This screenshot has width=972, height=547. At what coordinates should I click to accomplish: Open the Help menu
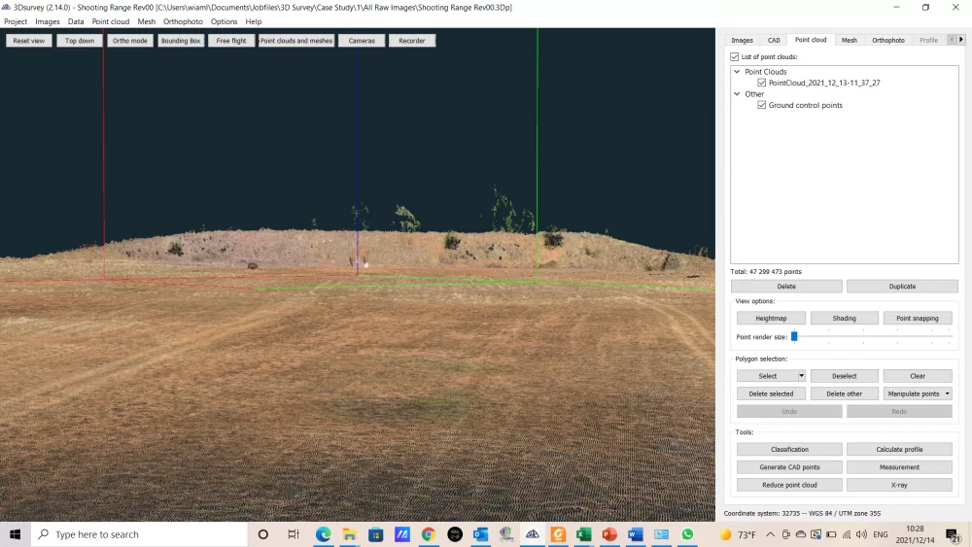[254, 21]
